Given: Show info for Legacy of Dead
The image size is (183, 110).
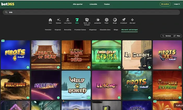Looking at the screenshot, I should (58, 67).
